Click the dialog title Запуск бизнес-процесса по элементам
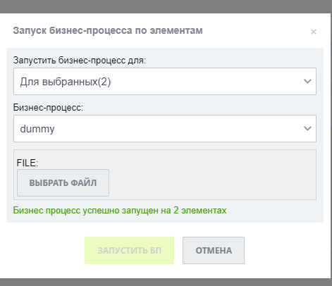The width and height of the screenshot is (332, 286). click(108, 31)
